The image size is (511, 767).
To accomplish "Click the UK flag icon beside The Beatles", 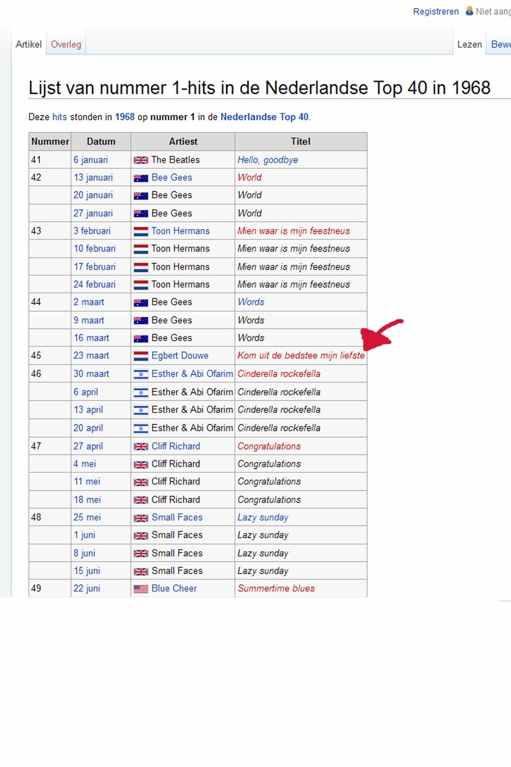I will (141, 160).
